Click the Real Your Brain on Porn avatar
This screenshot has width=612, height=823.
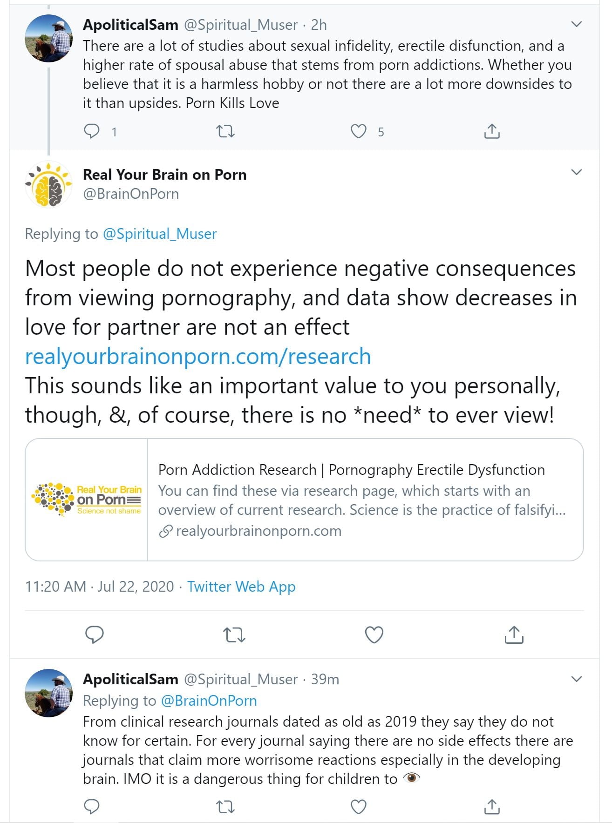(x=48, y=184)
